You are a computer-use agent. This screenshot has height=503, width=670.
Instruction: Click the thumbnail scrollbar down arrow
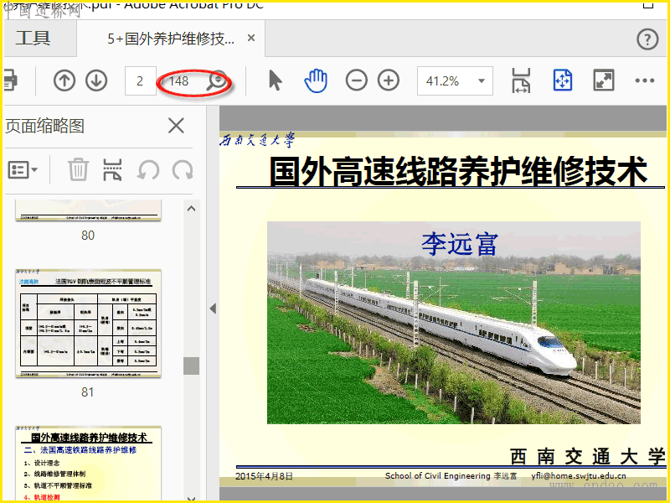192,498
